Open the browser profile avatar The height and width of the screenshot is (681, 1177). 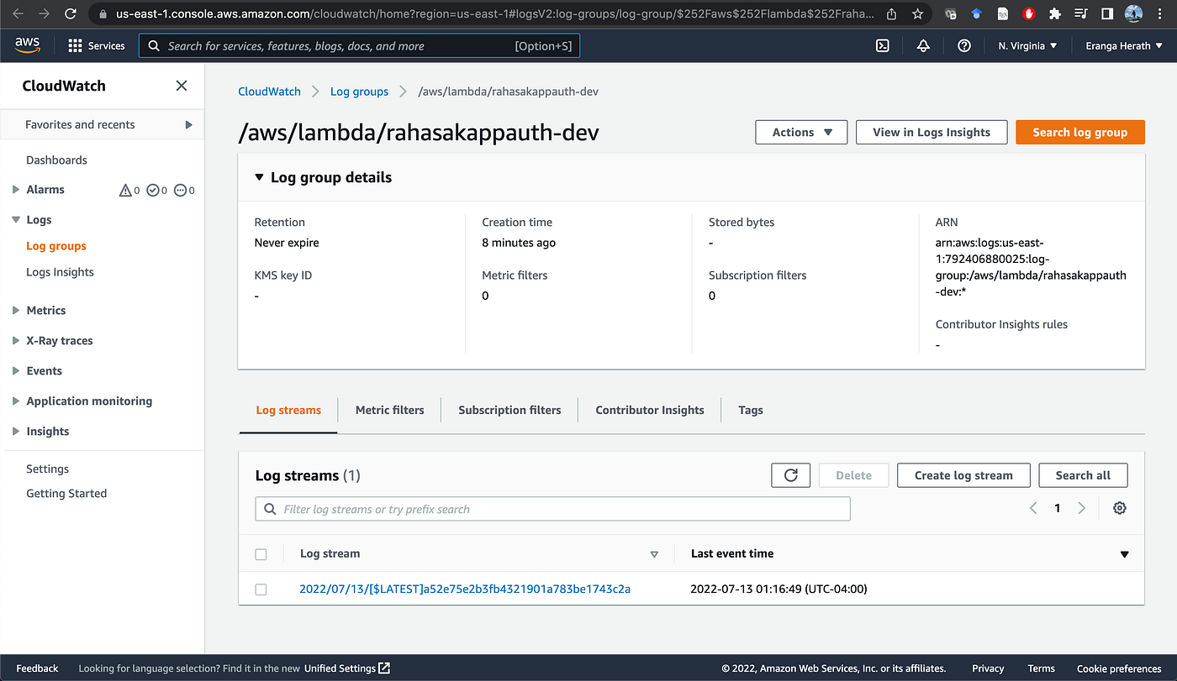[1134, 13]
